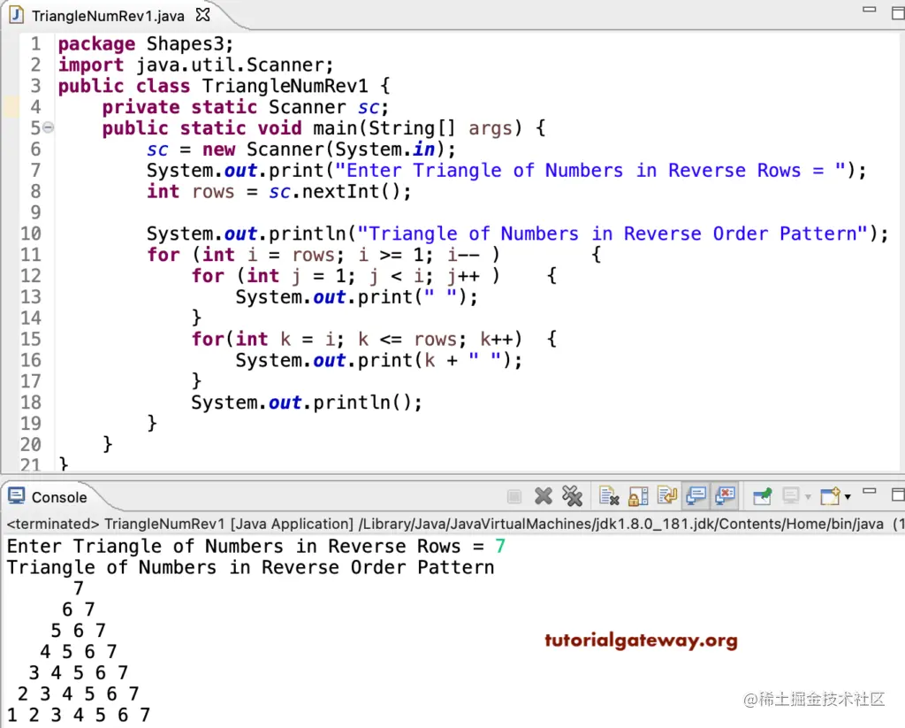This screenshot has width=905, height=728.
Task: Click console output row '1 2 3 4 5 6 7'
Action: click(x=79, y=716)
